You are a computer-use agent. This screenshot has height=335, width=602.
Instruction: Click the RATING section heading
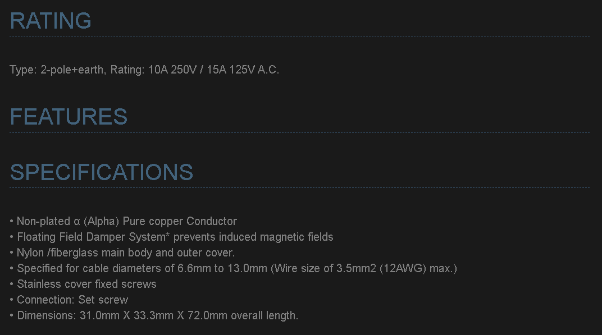(x=51, y=21)
